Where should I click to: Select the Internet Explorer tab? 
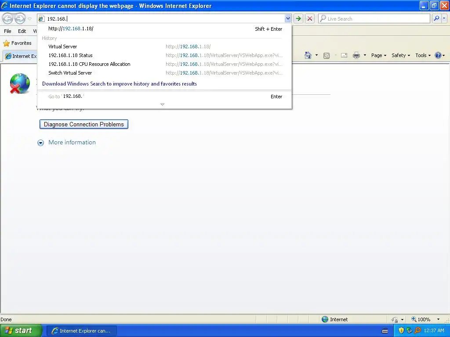(x=21, y=56)
